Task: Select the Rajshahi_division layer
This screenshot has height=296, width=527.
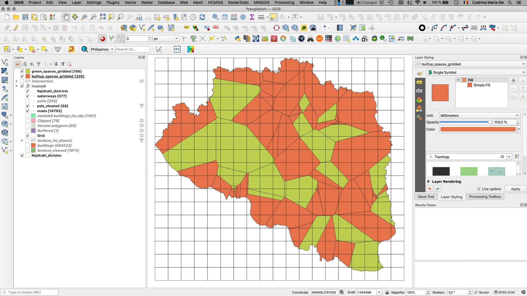Action: 47,156
